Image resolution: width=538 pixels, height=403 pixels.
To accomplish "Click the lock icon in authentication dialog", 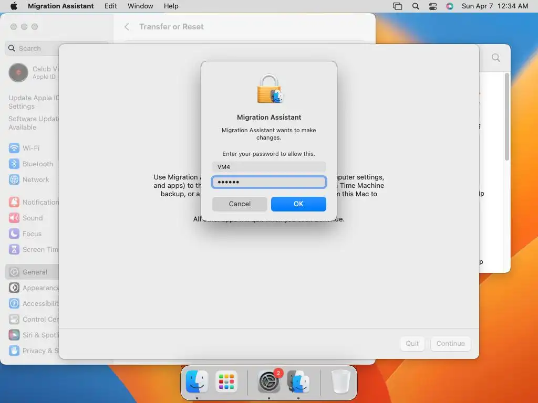I will point(269,89).
